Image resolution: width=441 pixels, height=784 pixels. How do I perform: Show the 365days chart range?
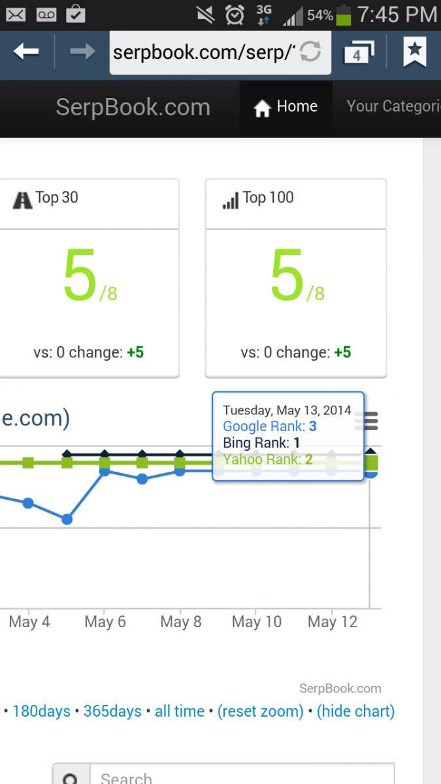point(112,711)
